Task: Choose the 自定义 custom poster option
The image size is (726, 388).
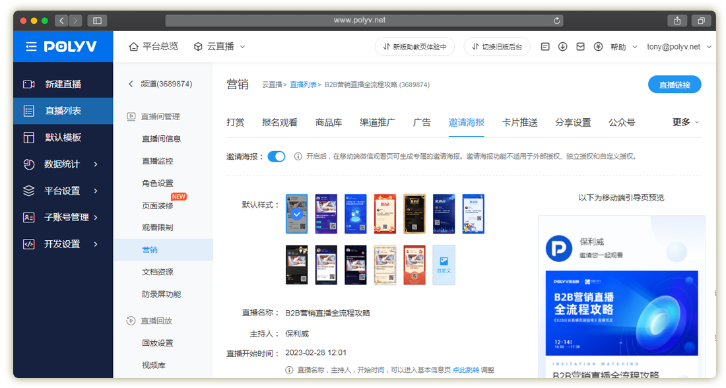Action: click(x=444, y=265)
